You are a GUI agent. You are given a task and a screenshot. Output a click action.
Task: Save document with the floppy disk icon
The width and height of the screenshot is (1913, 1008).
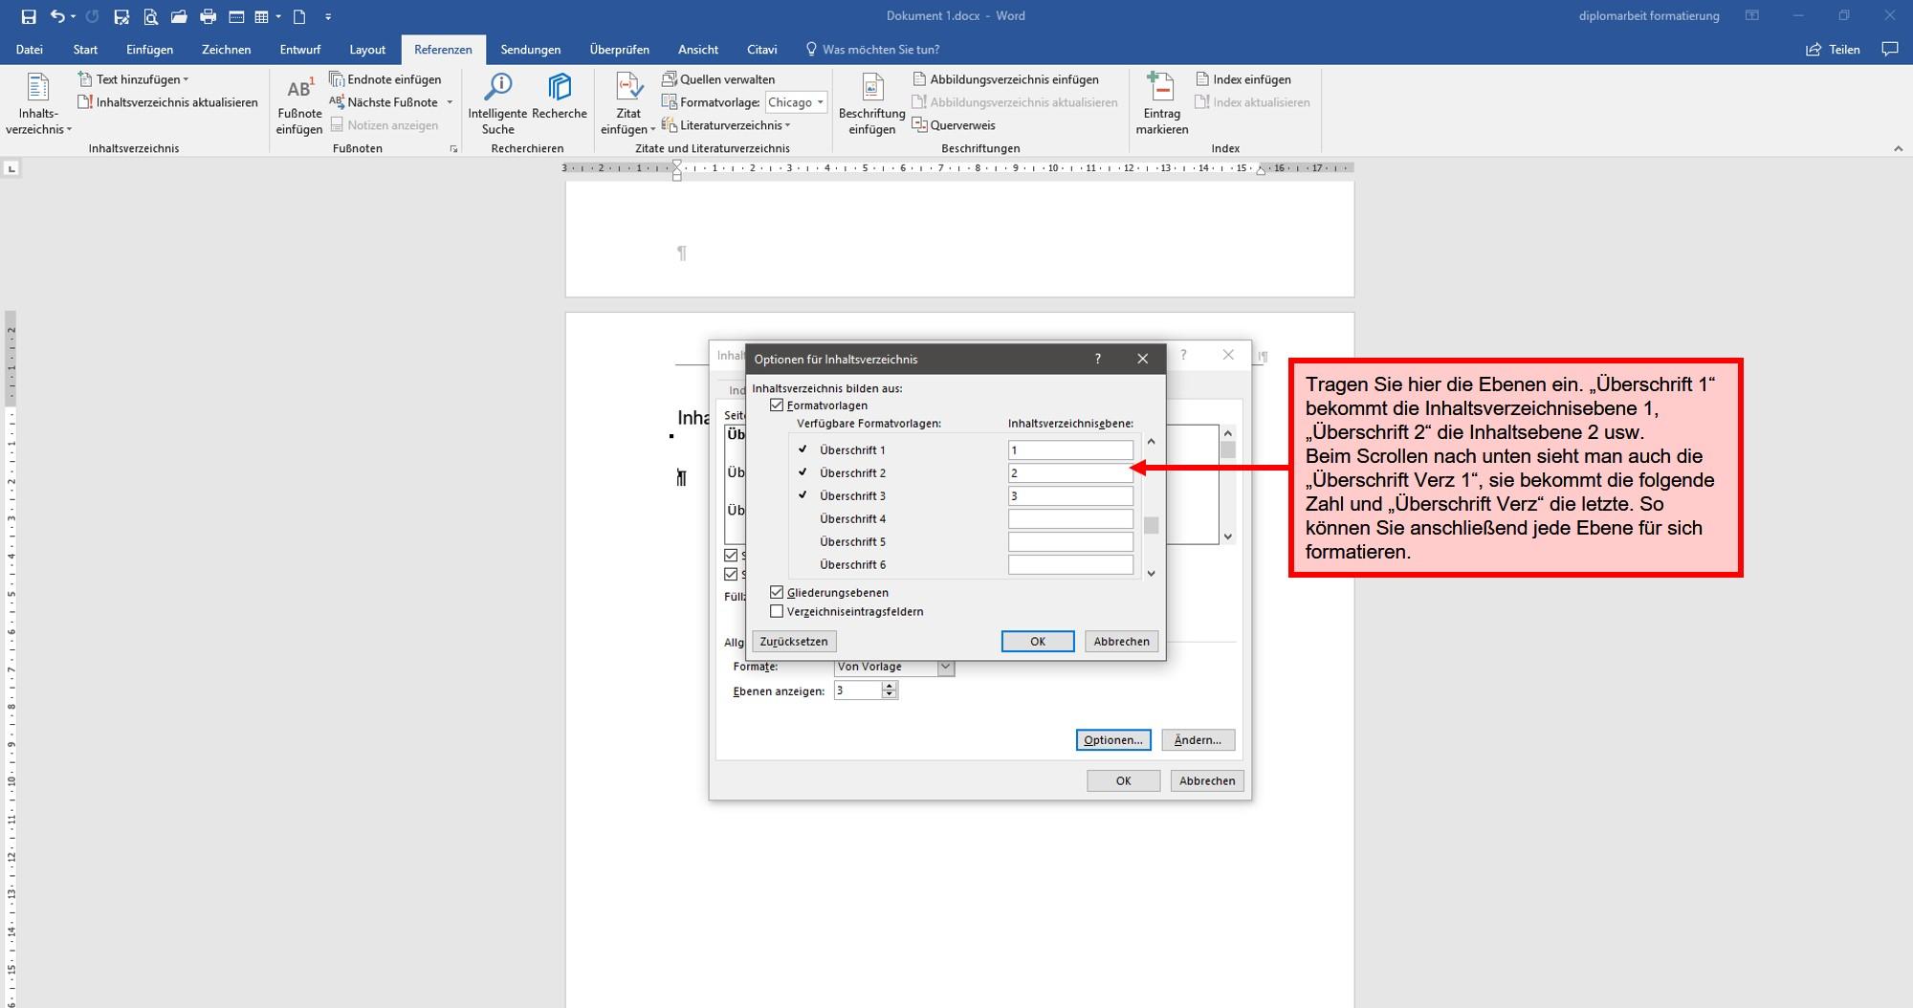point(29,16)
